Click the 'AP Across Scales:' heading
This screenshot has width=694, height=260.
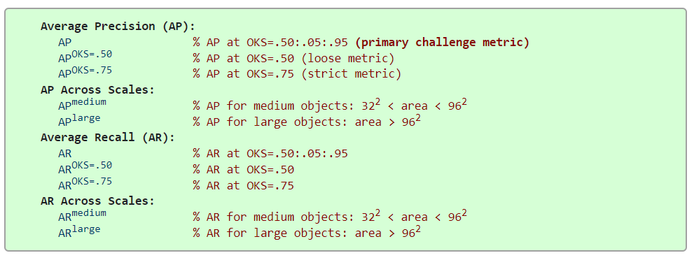coord(97,90)
